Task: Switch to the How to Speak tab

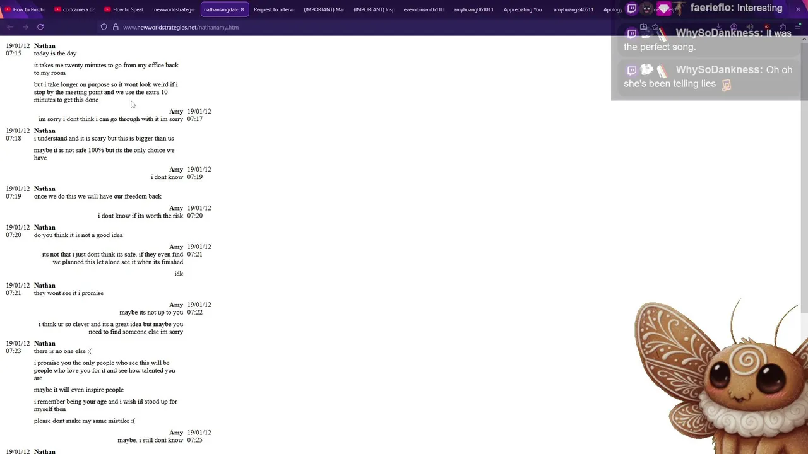Action: pos(124,9)
